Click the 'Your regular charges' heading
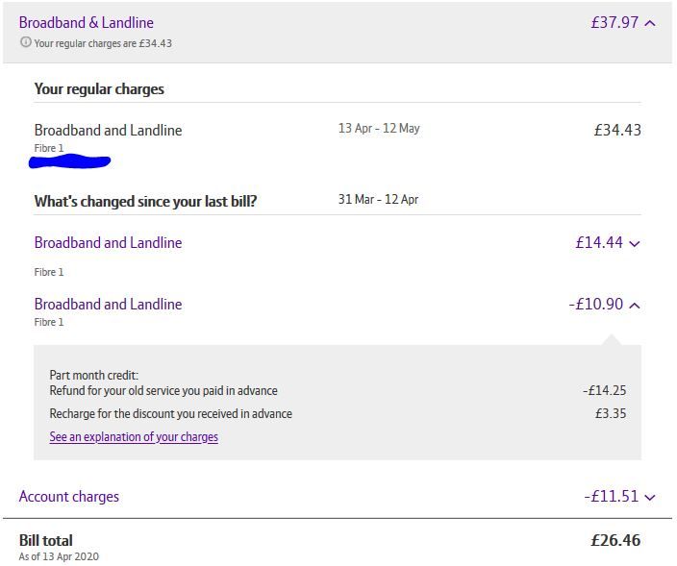677x566 pixels. point(99,88)
